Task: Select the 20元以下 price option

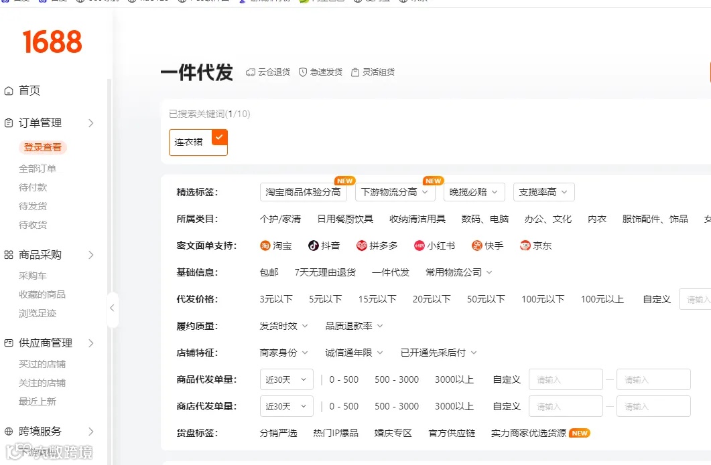Action: [x=432, y=299]
